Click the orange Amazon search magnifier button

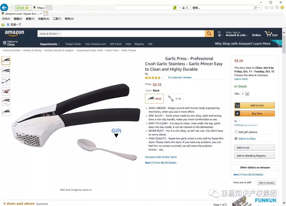[x=209, y=34]
